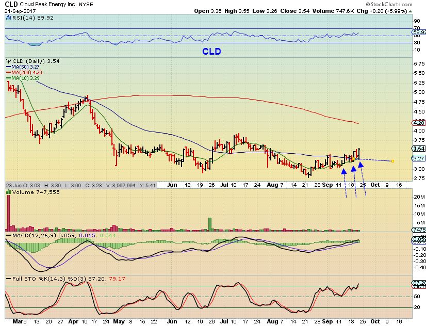Click the 5.75 price axis label
The height and width of the screenshot is (326, 426).
pos(419,63)
